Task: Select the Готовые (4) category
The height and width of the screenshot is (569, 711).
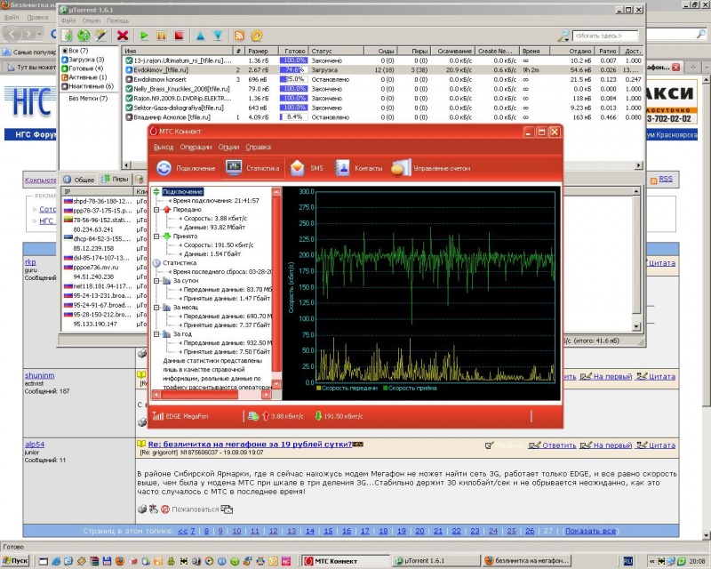Action: click(x=87, y=68)
